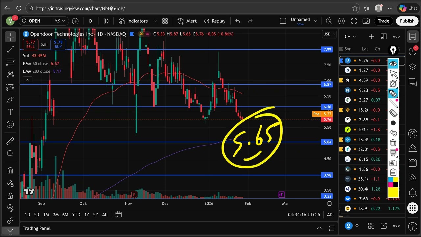Select the D interval button
The image size is (421, 237).
tap(90, 21)
